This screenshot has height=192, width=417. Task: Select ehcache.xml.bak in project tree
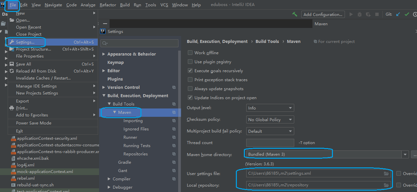pyautogui.click(x=33, y=158)
